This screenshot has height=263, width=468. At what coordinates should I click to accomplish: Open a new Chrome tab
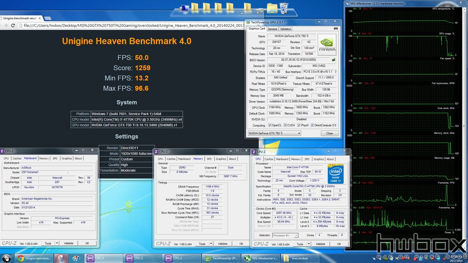[x=48, y=18]
